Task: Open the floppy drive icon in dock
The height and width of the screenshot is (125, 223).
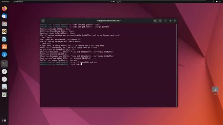Action: tap(4, 87)
